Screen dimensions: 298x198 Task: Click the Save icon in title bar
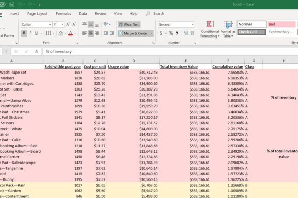coord(12,5)
